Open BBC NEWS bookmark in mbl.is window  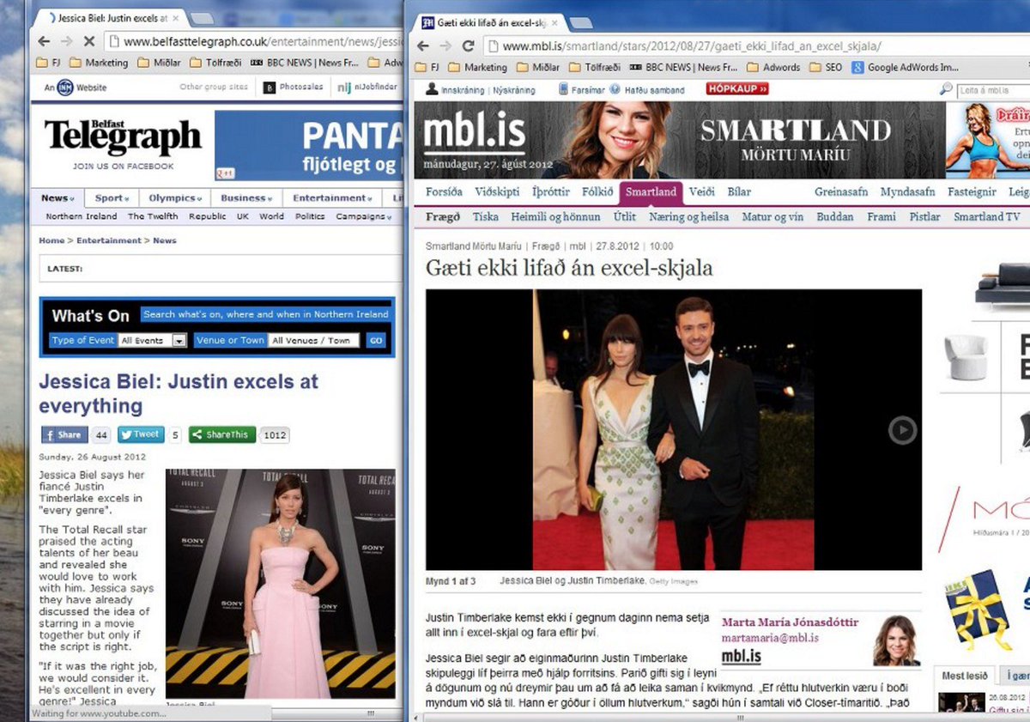tap(683, 67)
